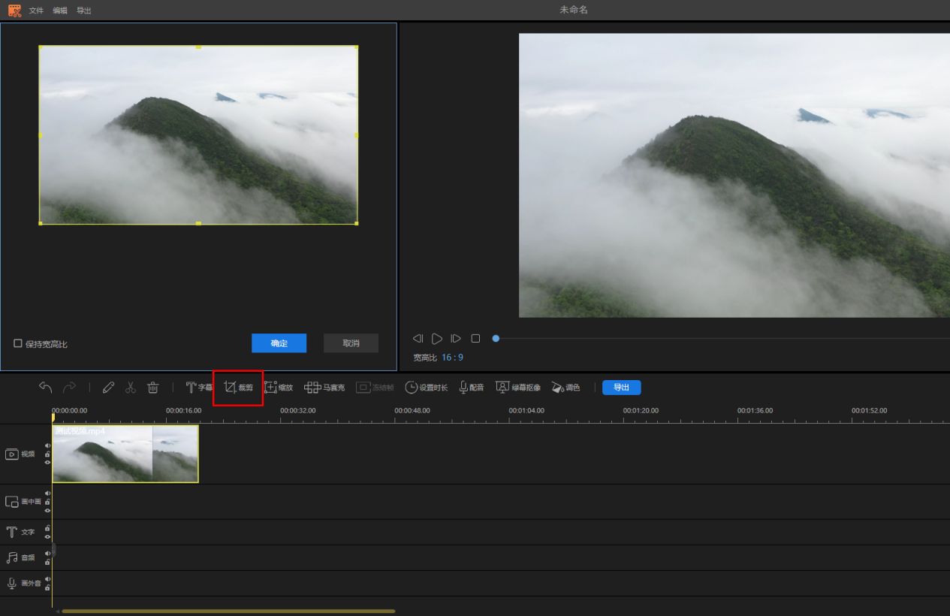Stop preview playback
Viewport: 950px width, 616px height.
pos(475,339)
